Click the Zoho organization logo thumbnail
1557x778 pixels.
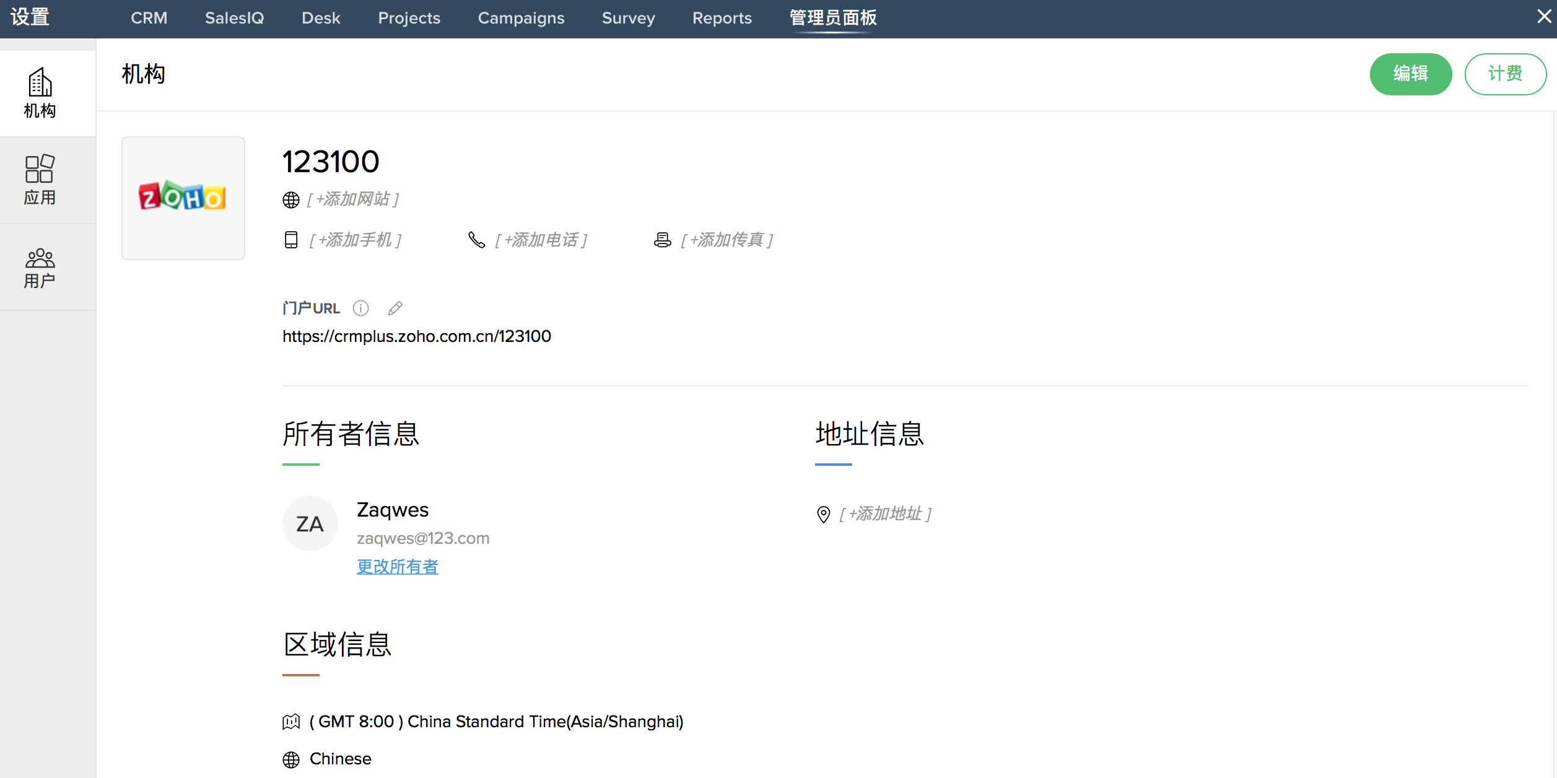tap(183, 198)
